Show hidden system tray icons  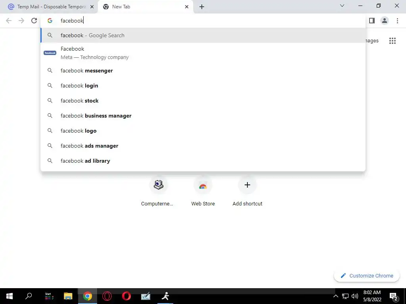(x=335, y=296)
